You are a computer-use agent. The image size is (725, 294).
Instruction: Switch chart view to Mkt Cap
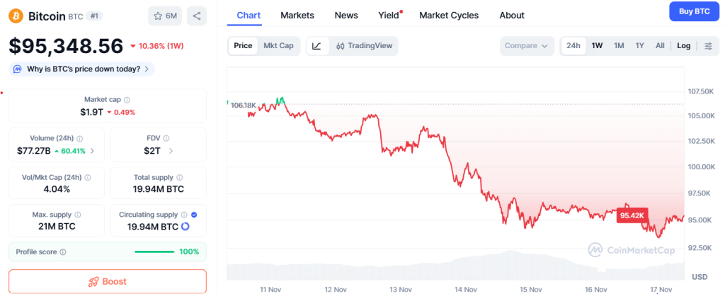[278, 46]
